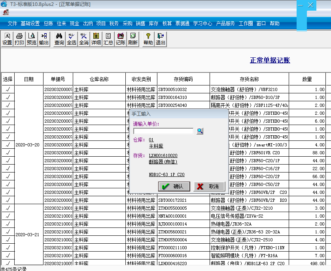The height and width of the screenshot is (271, 331).
Task: Open the 文件 menu
Action: 12,23
